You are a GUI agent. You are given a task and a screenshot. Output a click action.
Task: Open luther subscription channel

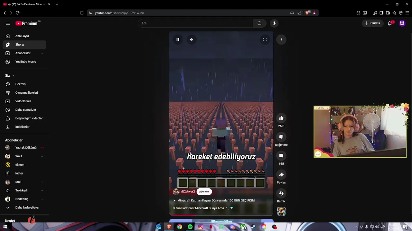point(24,173)
